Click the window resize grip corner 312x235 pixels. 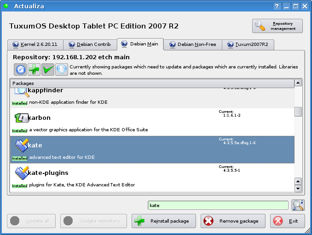(308, 230)
